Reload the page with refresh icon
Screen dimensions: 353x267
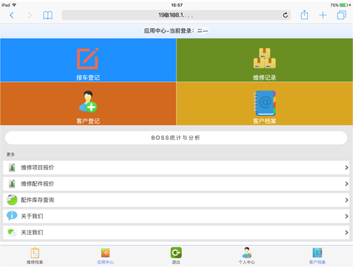coord(285,15)
